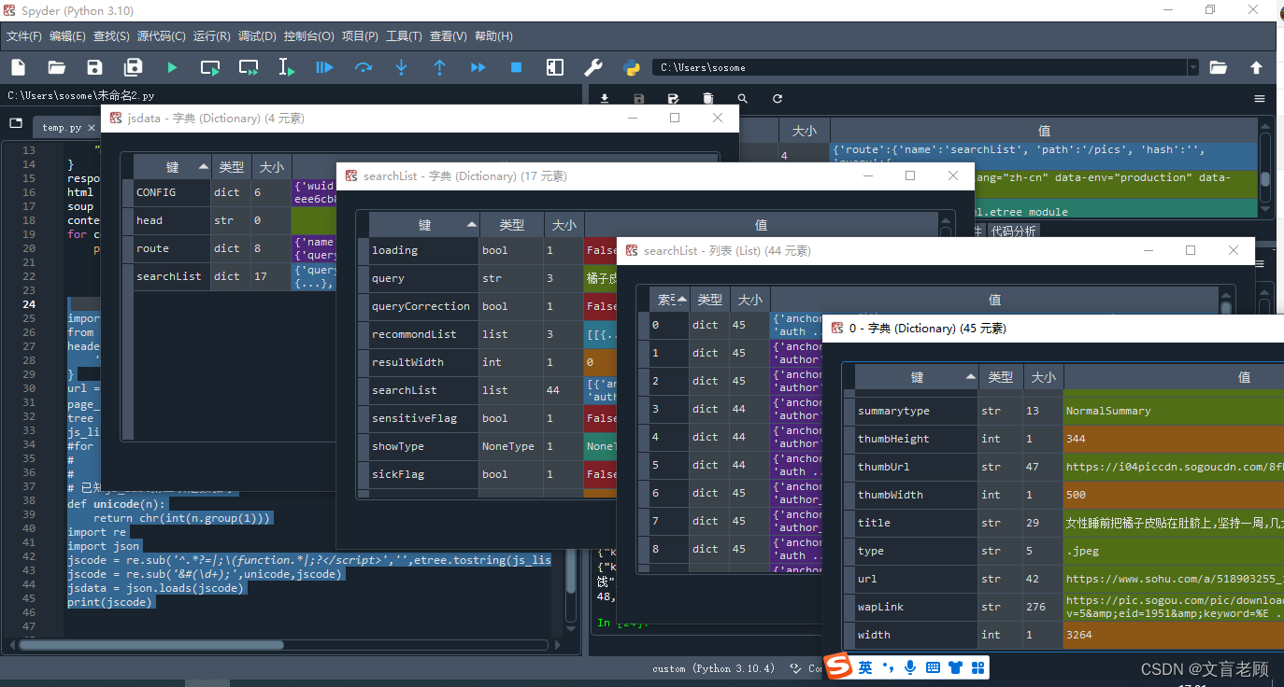
Task: Search variables with the magnifier icon
Action: click(742, 98)
